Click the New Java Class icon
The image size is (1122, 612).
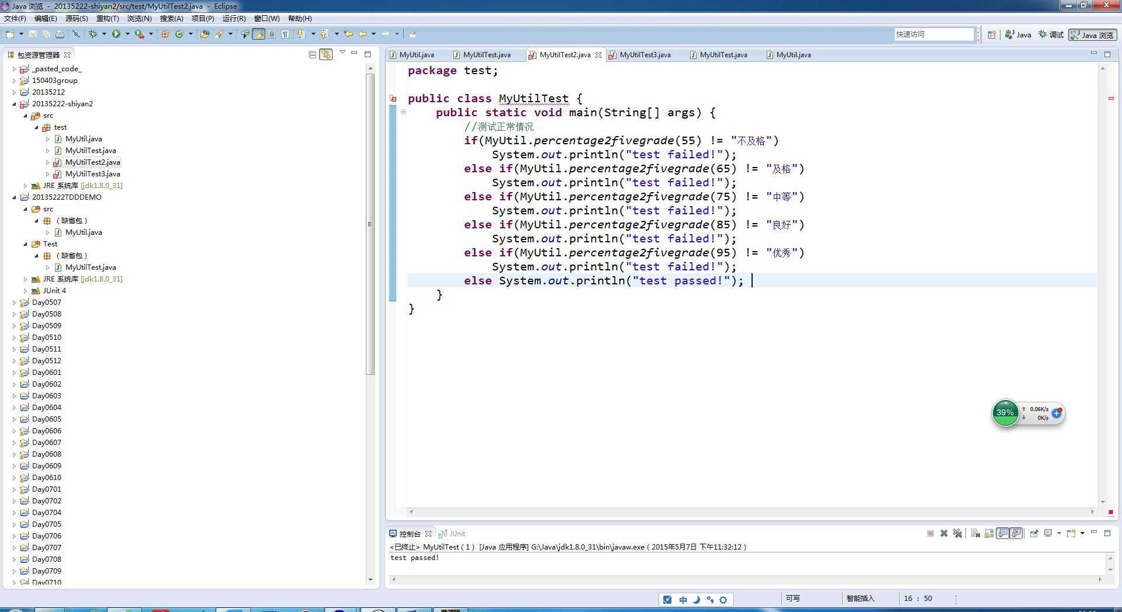(179, 34)
